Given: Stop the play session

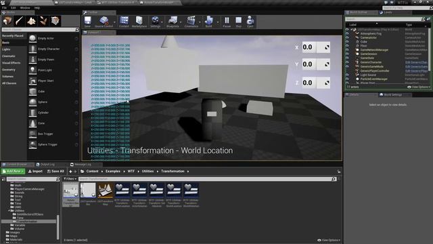Looking at the screenshot, I should [x=239, y=22].
